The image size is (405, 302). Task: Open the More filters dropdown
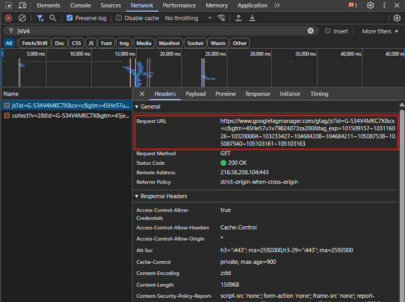[x=380, y=31]
